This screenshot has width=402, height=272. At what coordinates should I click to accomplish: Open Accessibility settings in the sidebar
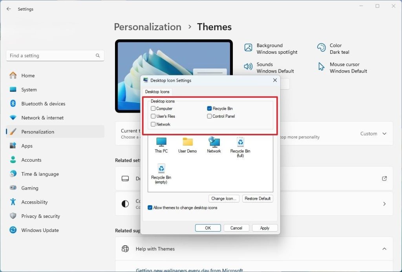point(34,202)
